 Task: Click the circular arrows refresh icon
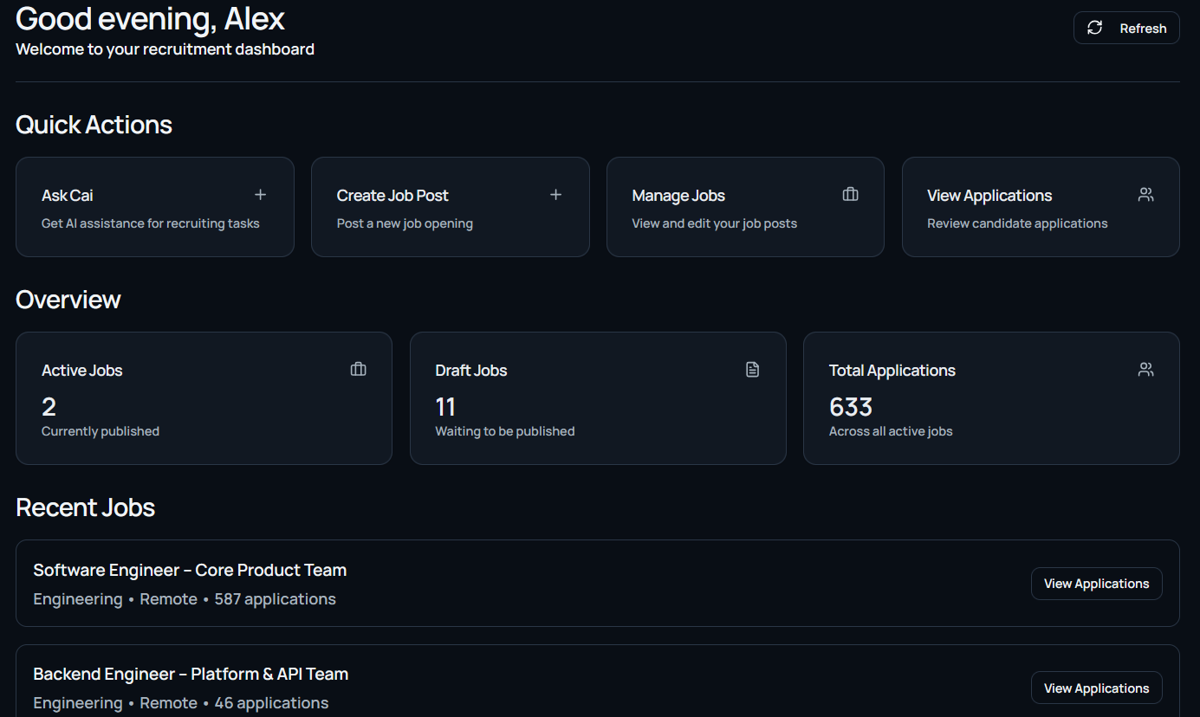click(1095, 28)
